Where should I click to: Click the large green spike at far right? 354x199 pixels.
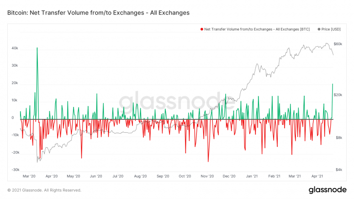[x=333, y=84]
